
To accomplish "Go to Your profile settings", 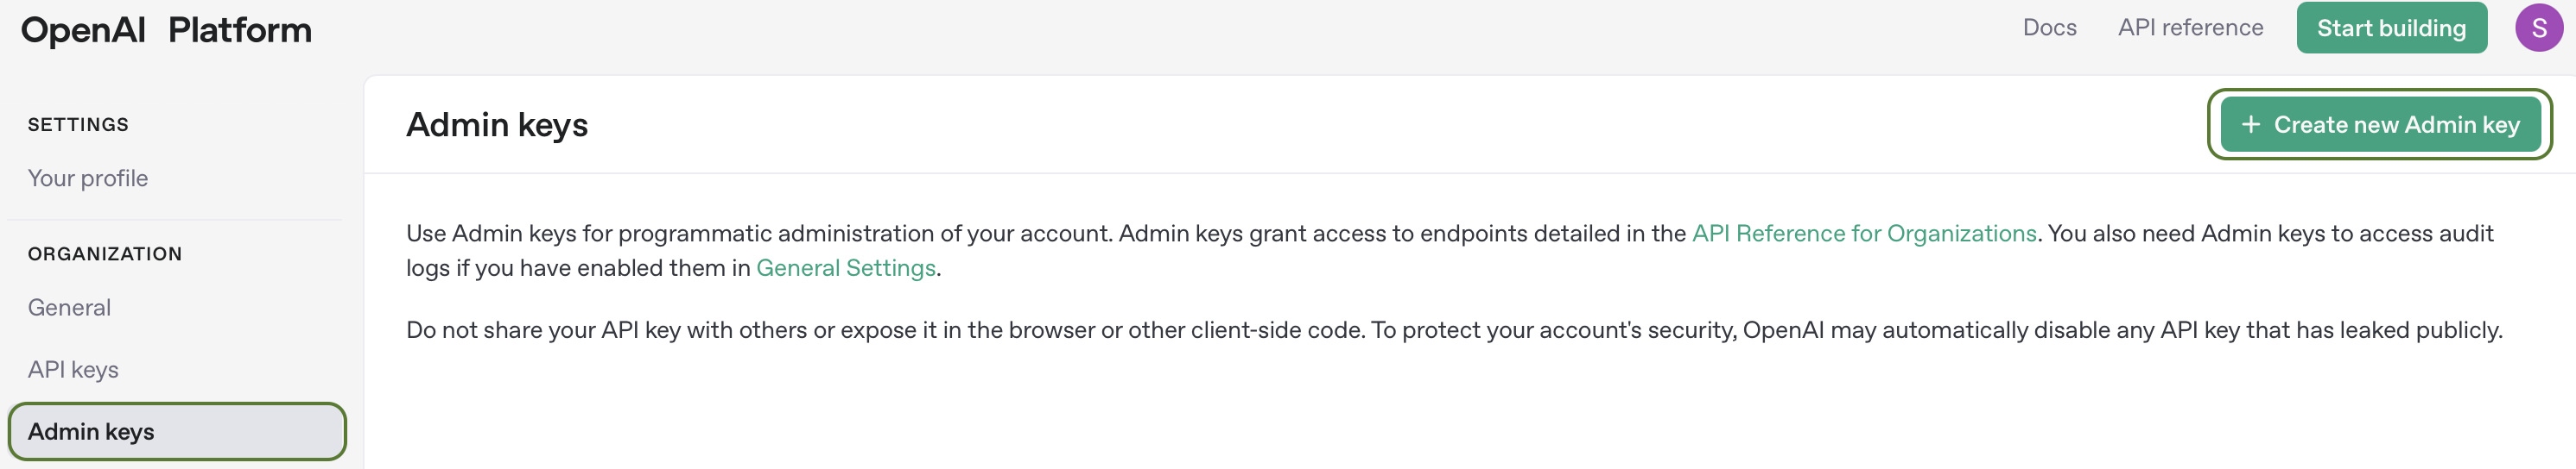I will click(88, 178).
